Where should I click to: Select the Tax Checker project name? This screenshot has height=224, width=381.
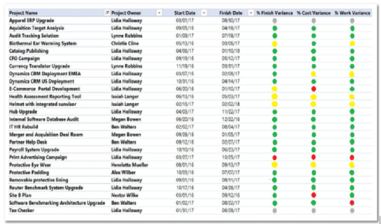click(x=22, y=210)
